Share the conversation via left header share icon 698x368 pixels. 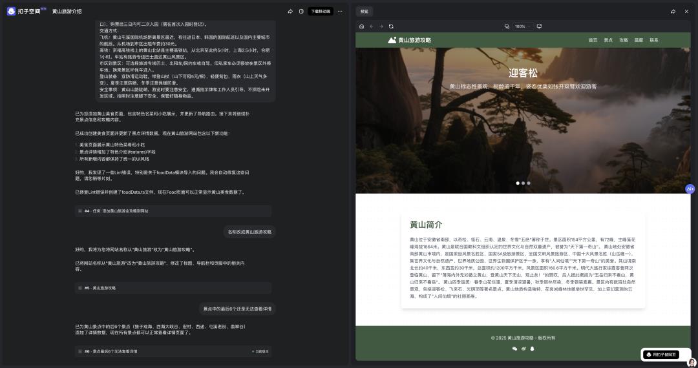[290, 11]
